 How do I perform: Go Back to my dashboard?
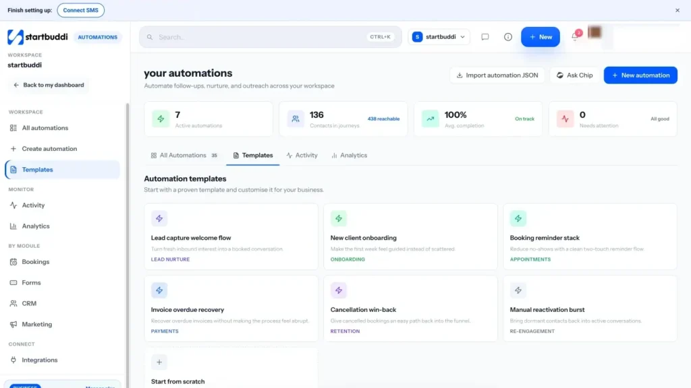(49, 85)
